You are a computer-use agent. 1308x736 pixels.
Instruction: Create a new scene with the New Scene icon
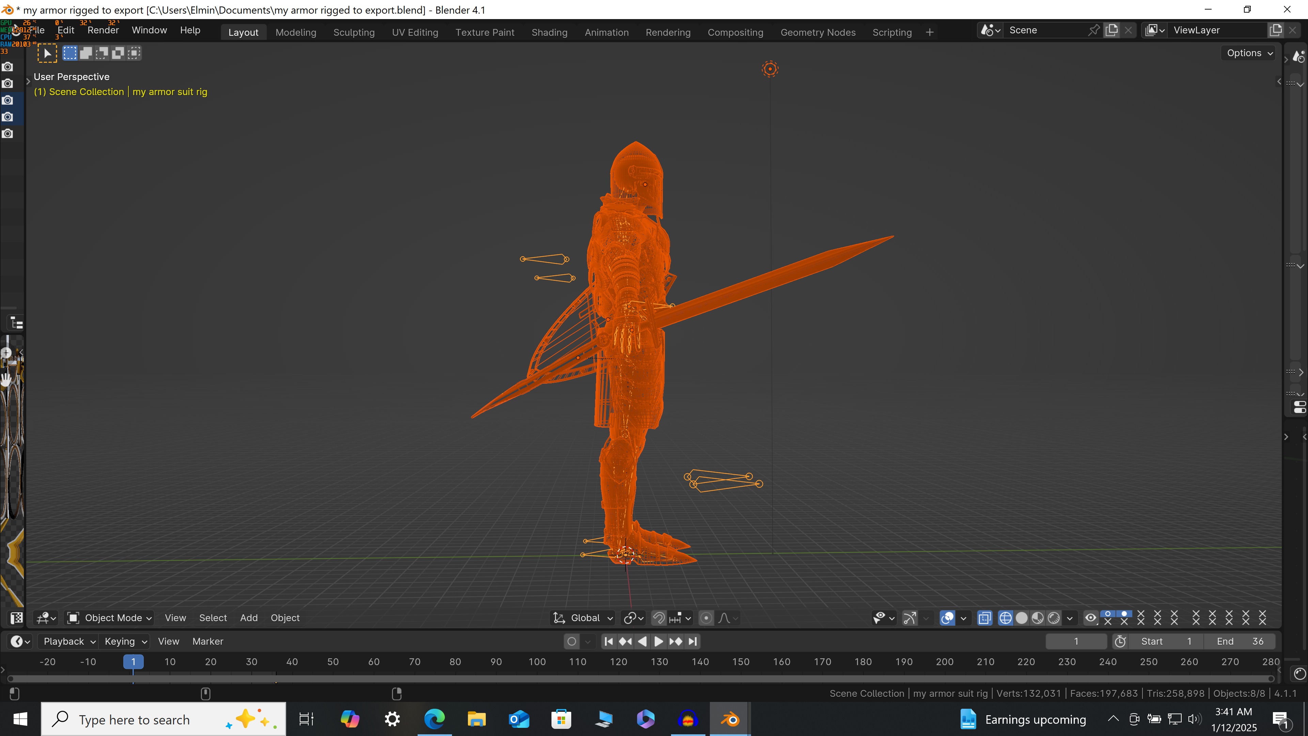(1111, 30)
